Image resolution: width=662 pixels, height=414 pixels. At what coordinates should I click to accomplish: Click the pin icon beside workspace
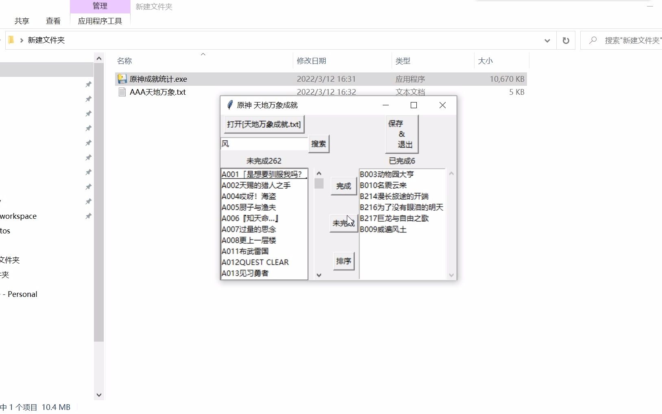pyautogui.click(x=88, y=216)
